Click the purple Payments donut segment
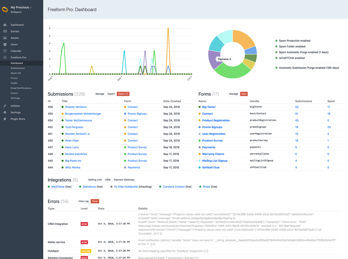The width and height of the screenshot is (348, 259). (214, 59)
